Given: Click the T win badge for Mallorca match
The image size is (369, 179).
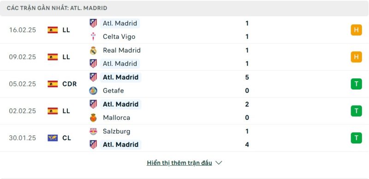Looking at the screenshot, I should point(356,111).
